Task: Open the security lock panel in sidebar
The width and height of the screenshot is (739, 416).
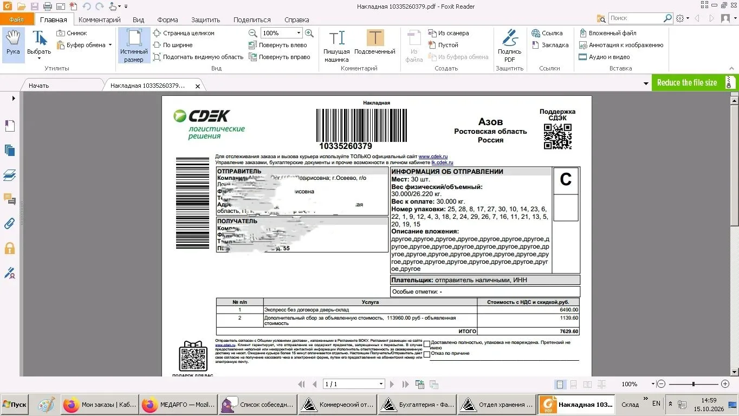Action: pos(9,248)
